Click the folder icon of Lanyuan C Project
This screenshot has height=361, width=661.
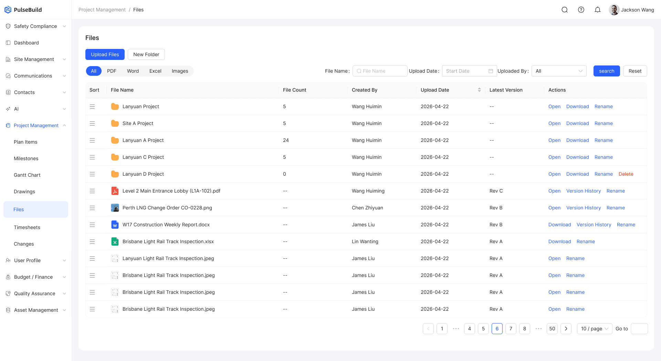click(115, 157)
